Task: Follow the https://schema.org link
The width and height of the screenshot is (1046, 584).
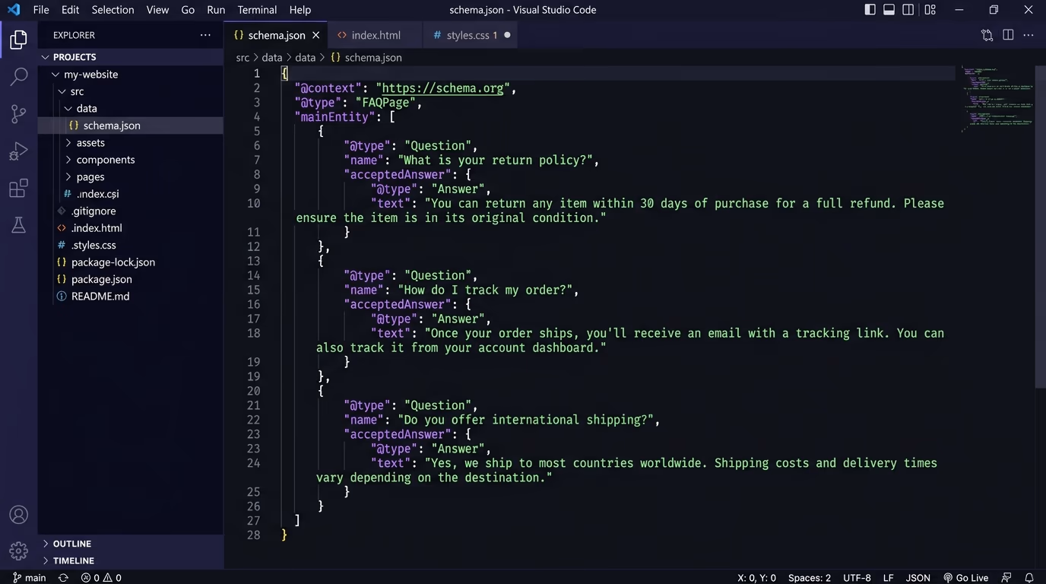Action: (443, 88)
